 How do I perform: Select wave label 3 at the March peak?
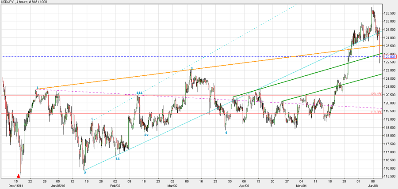[192, 68]
